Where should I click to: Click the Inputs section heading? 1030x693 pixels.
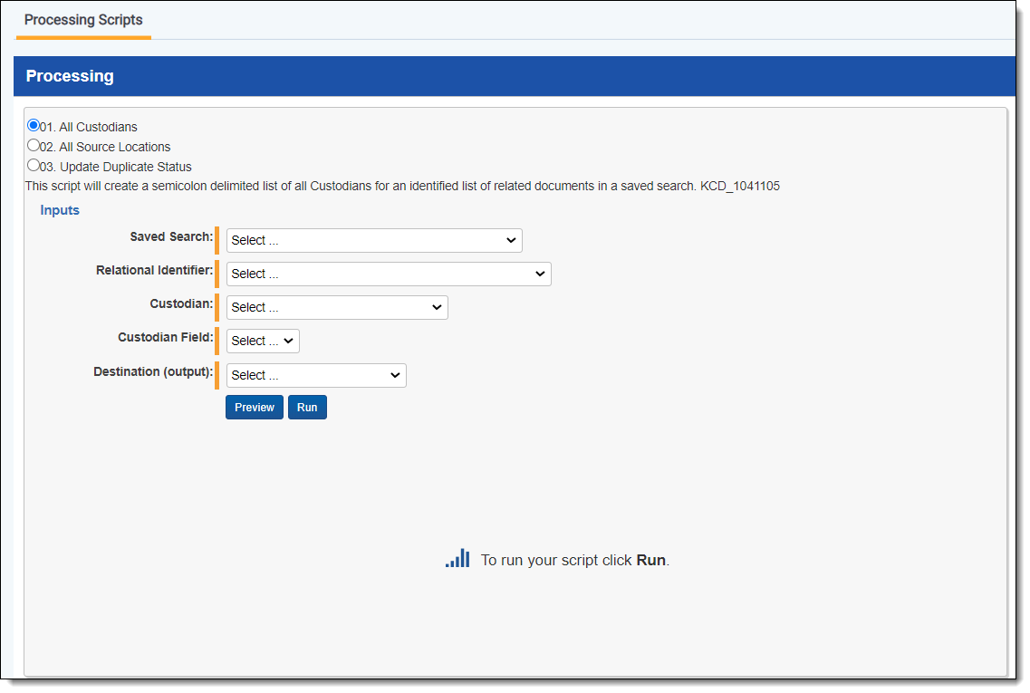[x=60, y=210]
